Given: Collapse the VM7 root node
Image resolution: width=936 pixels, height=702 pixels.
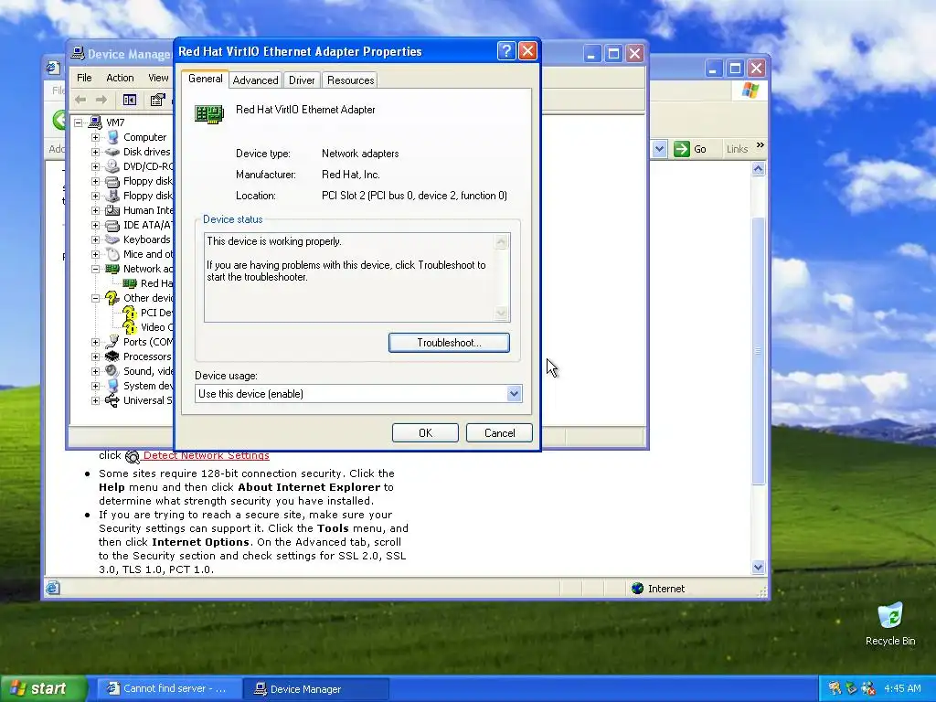Looking at the screenshot, I should click(x=79, y=122).
